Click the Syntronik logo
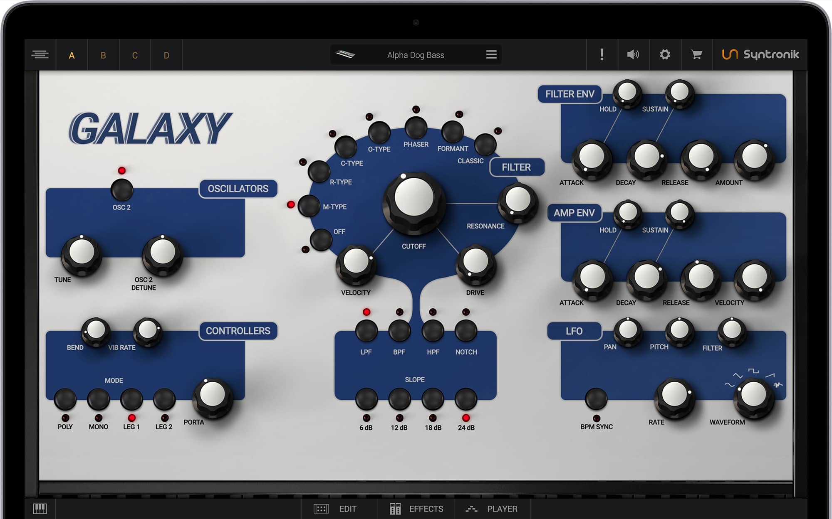832x519 pixels. 760,54
